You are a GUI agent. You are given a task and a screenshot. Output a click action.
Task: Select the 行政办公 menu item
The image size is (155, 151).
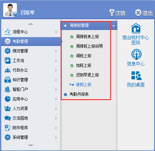(31, 70)
